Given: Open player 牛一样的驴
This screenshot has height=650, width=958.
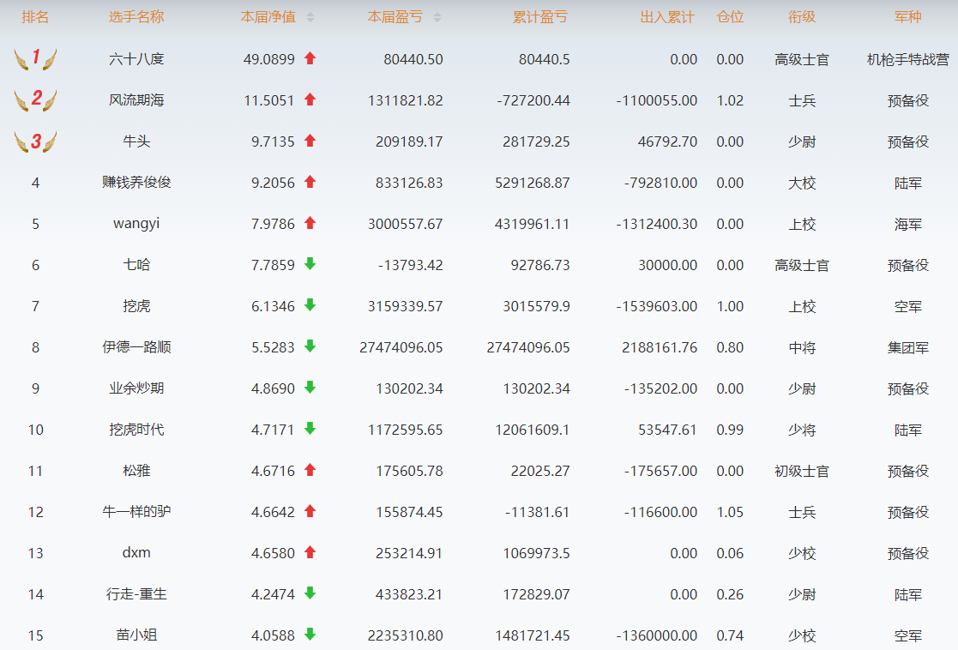Looking at the screenshot, I should 136,512.
